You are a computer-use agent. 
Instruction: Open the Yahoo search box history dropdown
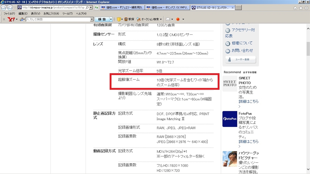point(92,19)
